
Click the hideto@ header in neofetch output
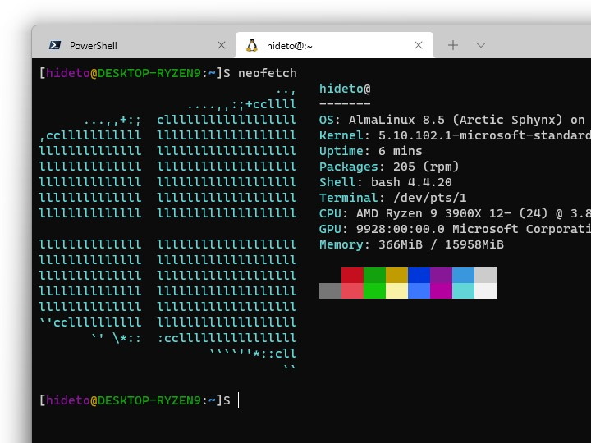pos(345,89)
